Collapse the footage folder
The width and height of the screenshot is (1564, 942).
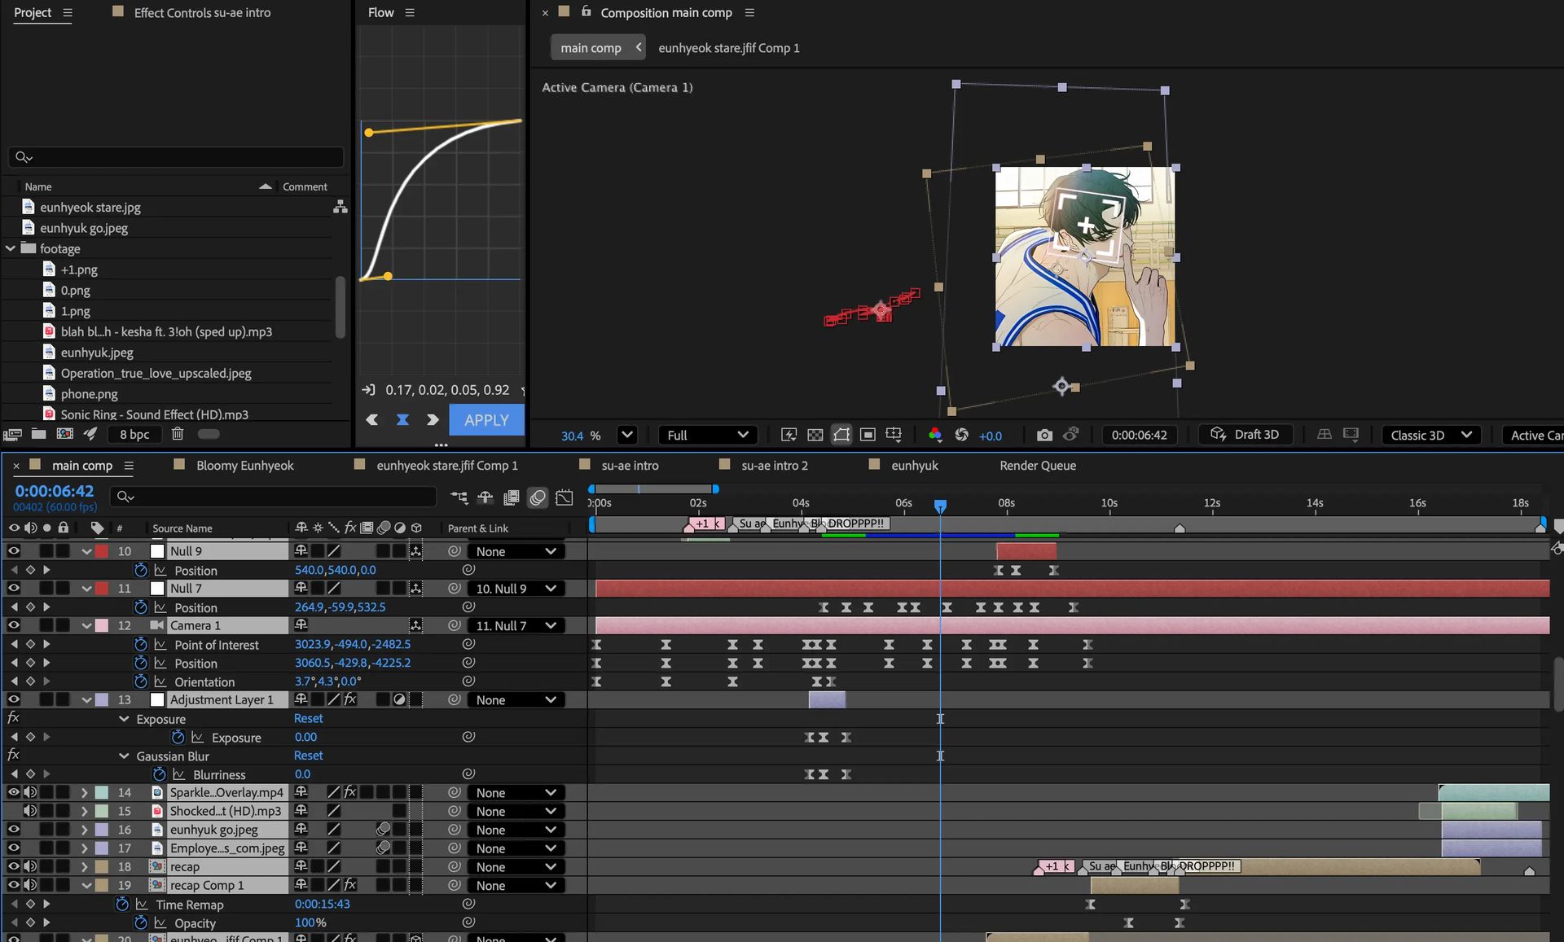click(11, 248)
